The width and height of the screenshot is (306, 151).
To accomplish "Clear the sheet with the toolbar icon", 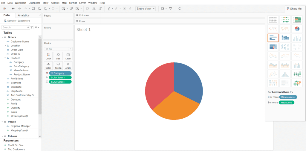I will tap(77, 9).
